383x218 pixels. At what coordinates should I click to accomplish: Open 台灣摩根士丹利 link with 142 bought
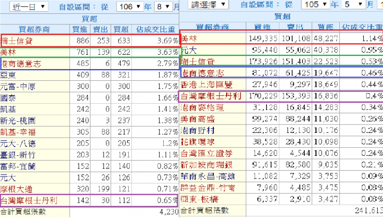[29, 200]
